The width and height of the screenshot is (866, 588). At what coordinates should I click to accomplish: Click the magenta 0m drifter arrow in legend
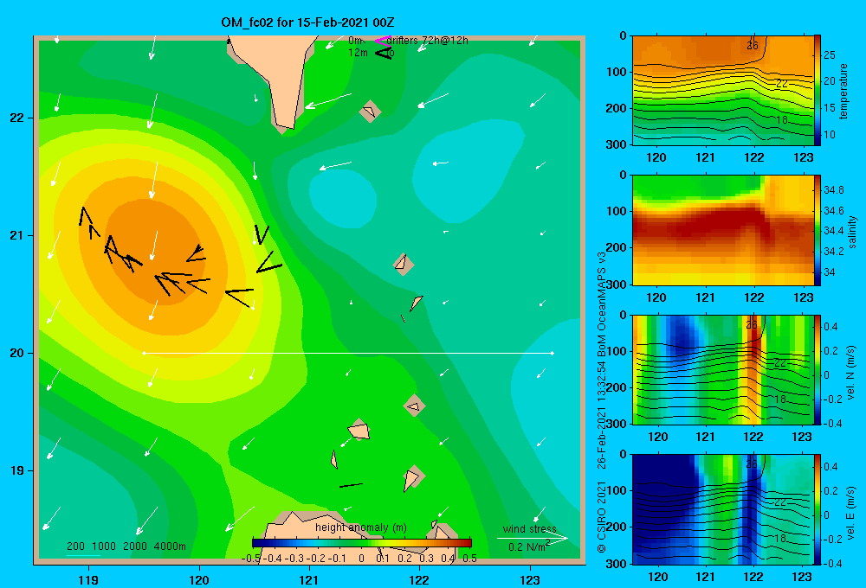[x=383, y=41]
